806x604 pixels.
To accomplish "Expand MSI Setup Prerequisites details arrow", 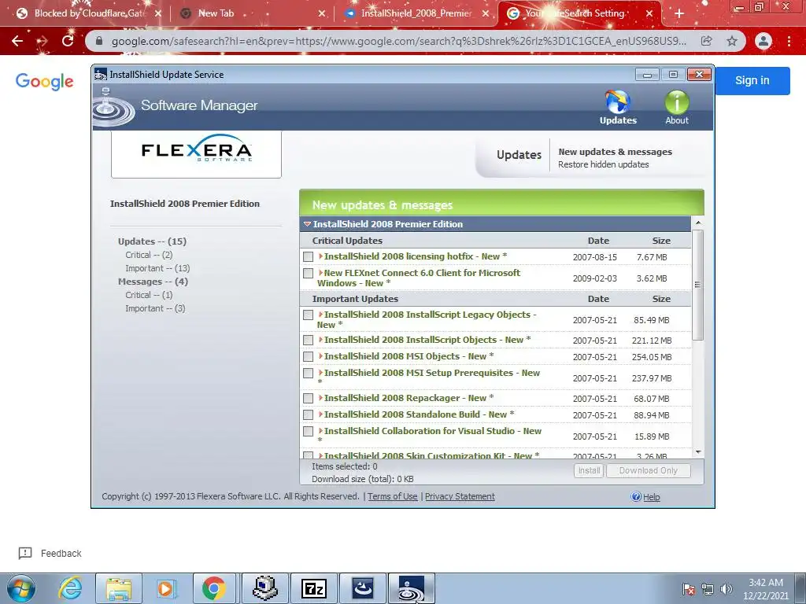I will pos(321,372).
